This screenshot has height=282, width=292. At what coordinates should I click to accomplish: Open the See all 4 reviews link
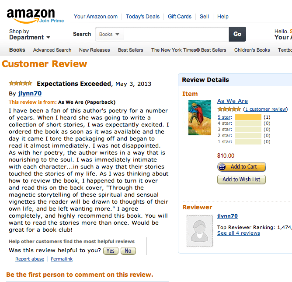[x=239, y=233]
